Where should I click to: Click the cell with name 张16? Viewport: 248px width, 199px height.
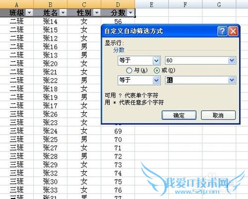51,47
